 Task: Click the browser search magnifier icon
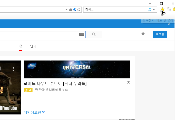[150, 10]
